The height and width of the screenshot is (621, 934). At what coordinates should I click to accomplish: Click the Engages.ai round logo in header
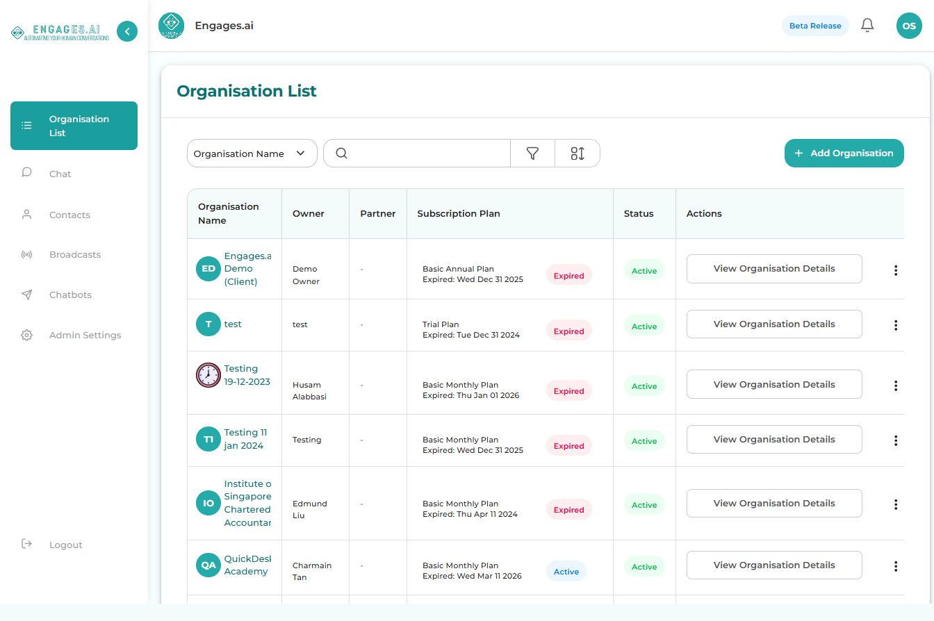(x=171, y=26)
